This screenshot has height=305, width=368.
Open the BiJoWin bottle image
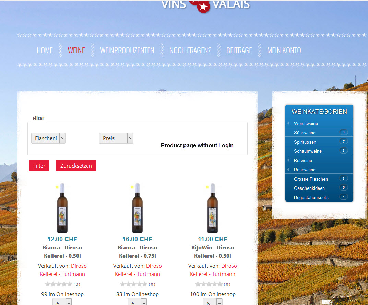212,208
